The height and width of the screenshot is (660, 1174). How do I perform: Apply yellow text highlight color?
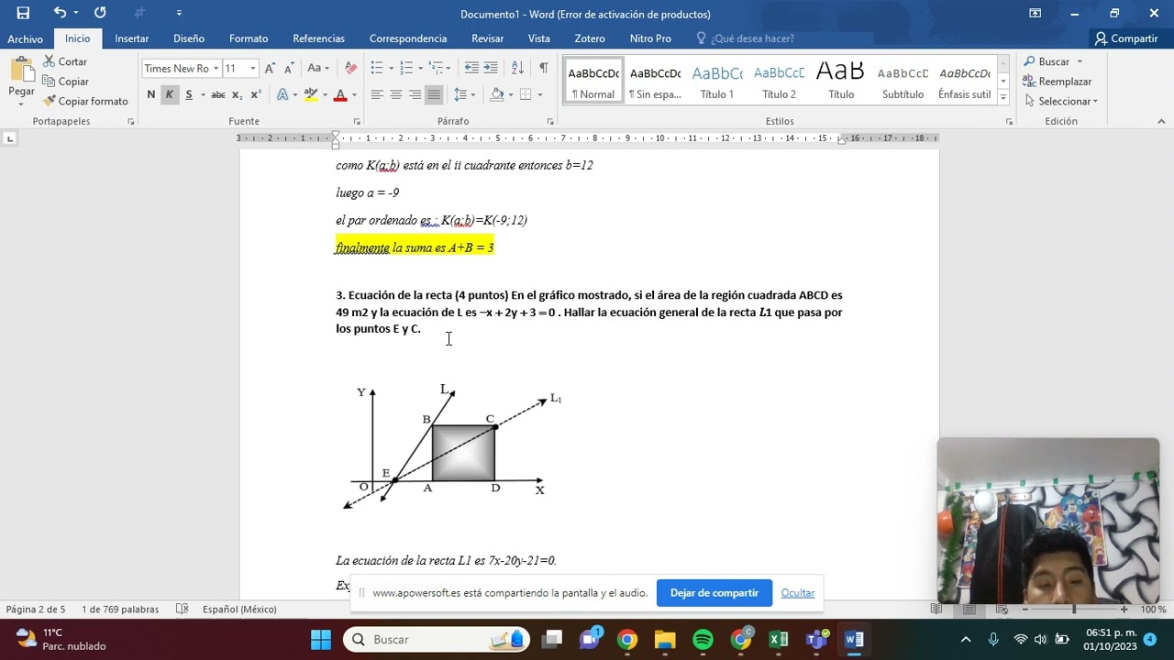(310, 94)
